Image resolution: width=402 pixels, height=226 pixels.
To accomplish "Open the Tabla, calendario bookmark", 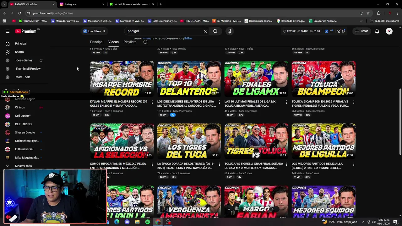I will tap(162, 21).
